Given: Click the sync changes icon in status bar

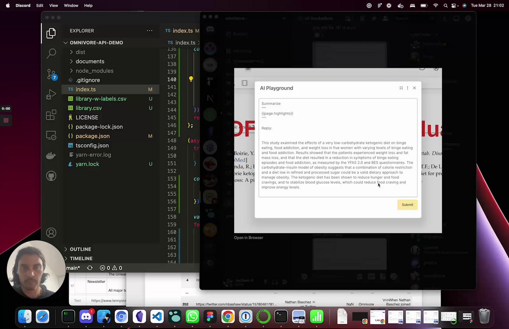Looking at the screenshot, I should (x=90, y=268).
